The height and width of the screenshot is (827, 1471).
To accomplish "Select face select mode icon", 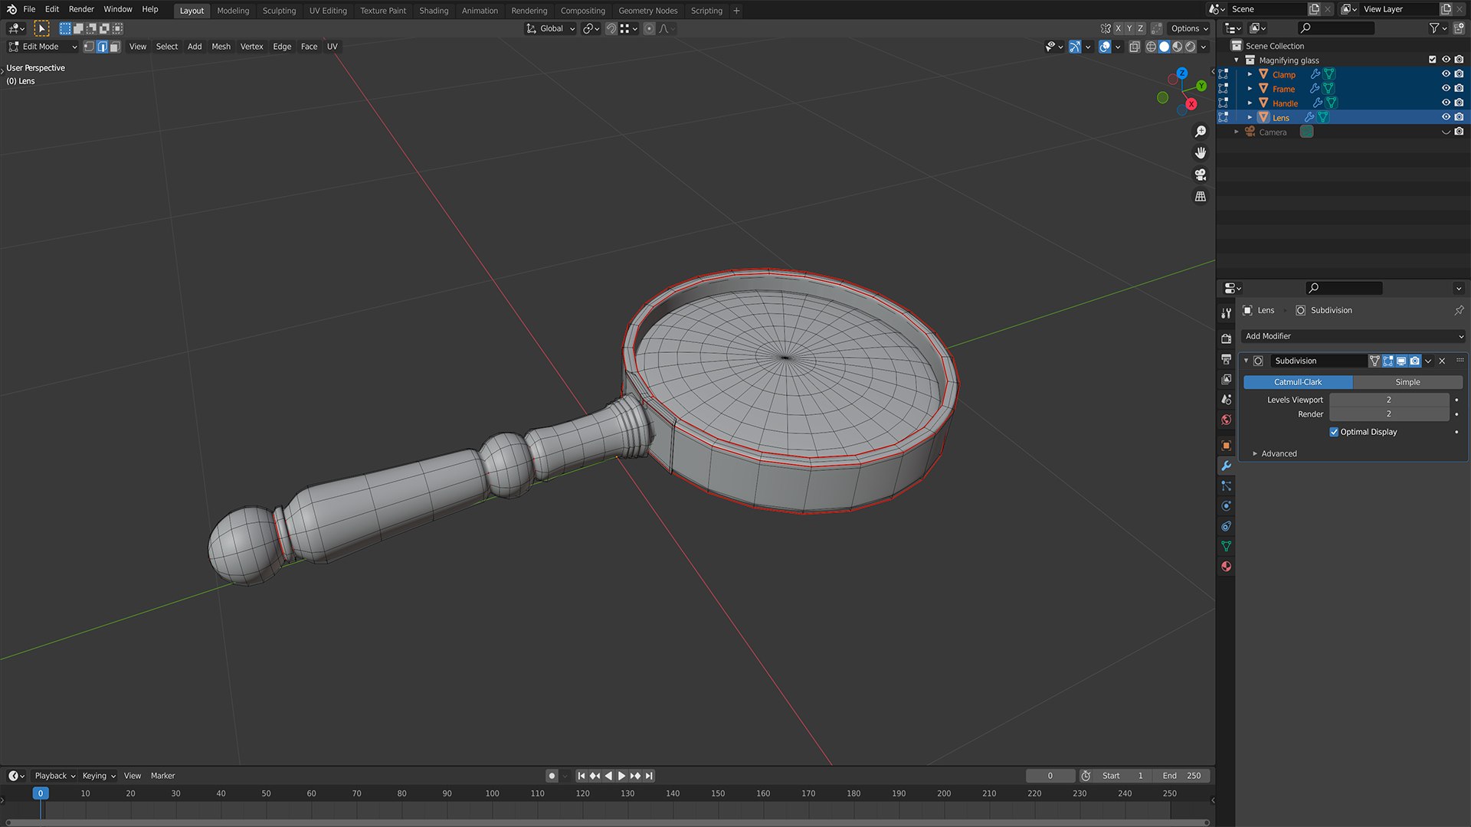I will pos(115,47).
